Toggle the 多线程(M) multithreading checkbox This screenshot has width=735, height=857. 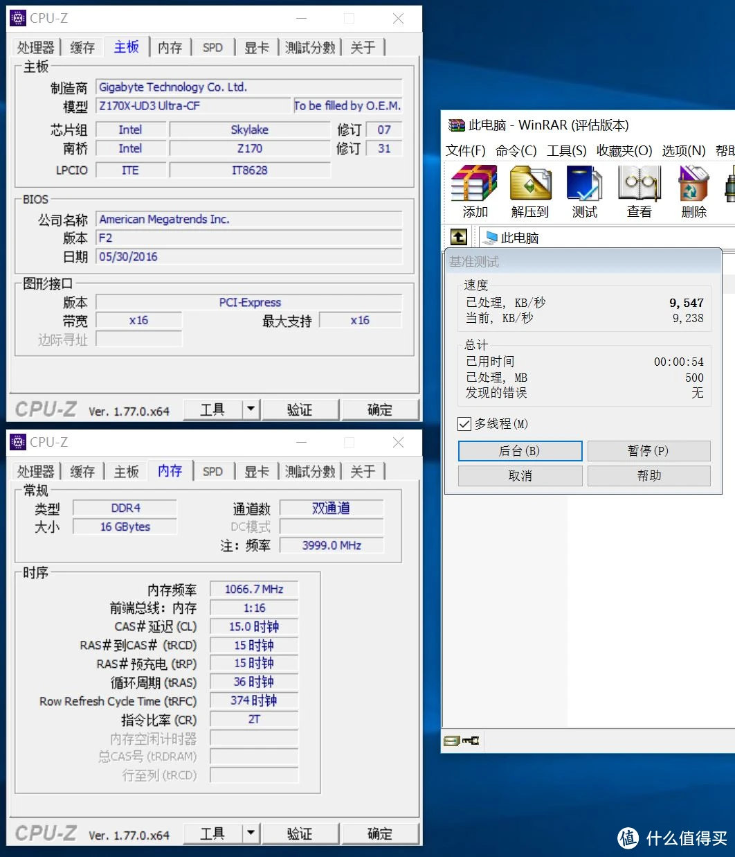click(x=464, y=423)
